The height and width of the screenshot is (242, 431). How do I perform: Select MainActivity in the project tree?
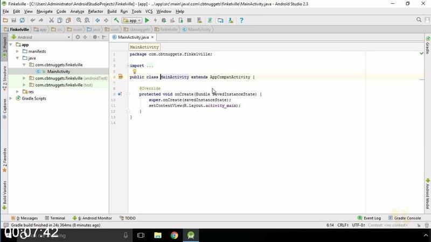click(x=58, y=72)
